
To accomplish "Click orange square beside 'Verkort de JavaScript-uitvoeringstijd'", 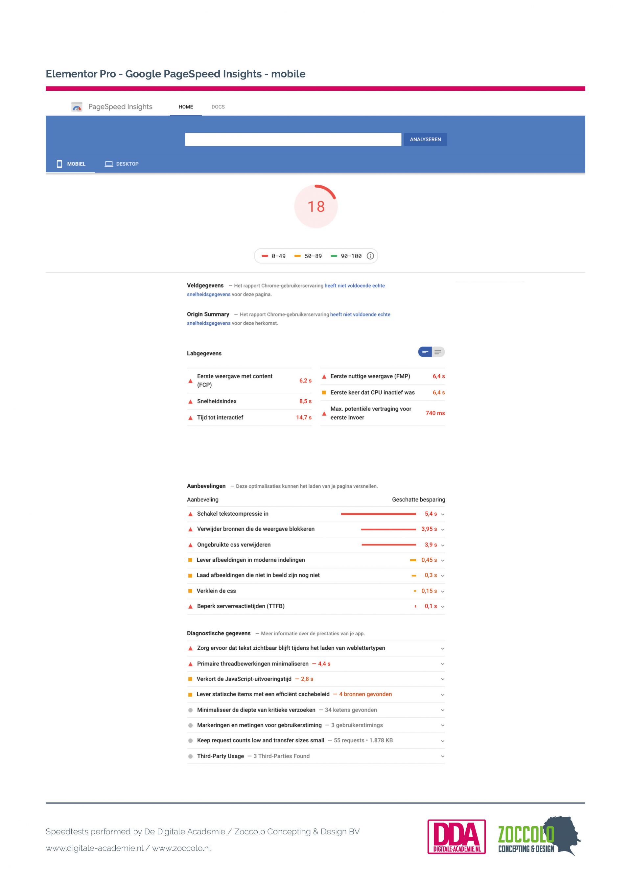I will 190,679.
